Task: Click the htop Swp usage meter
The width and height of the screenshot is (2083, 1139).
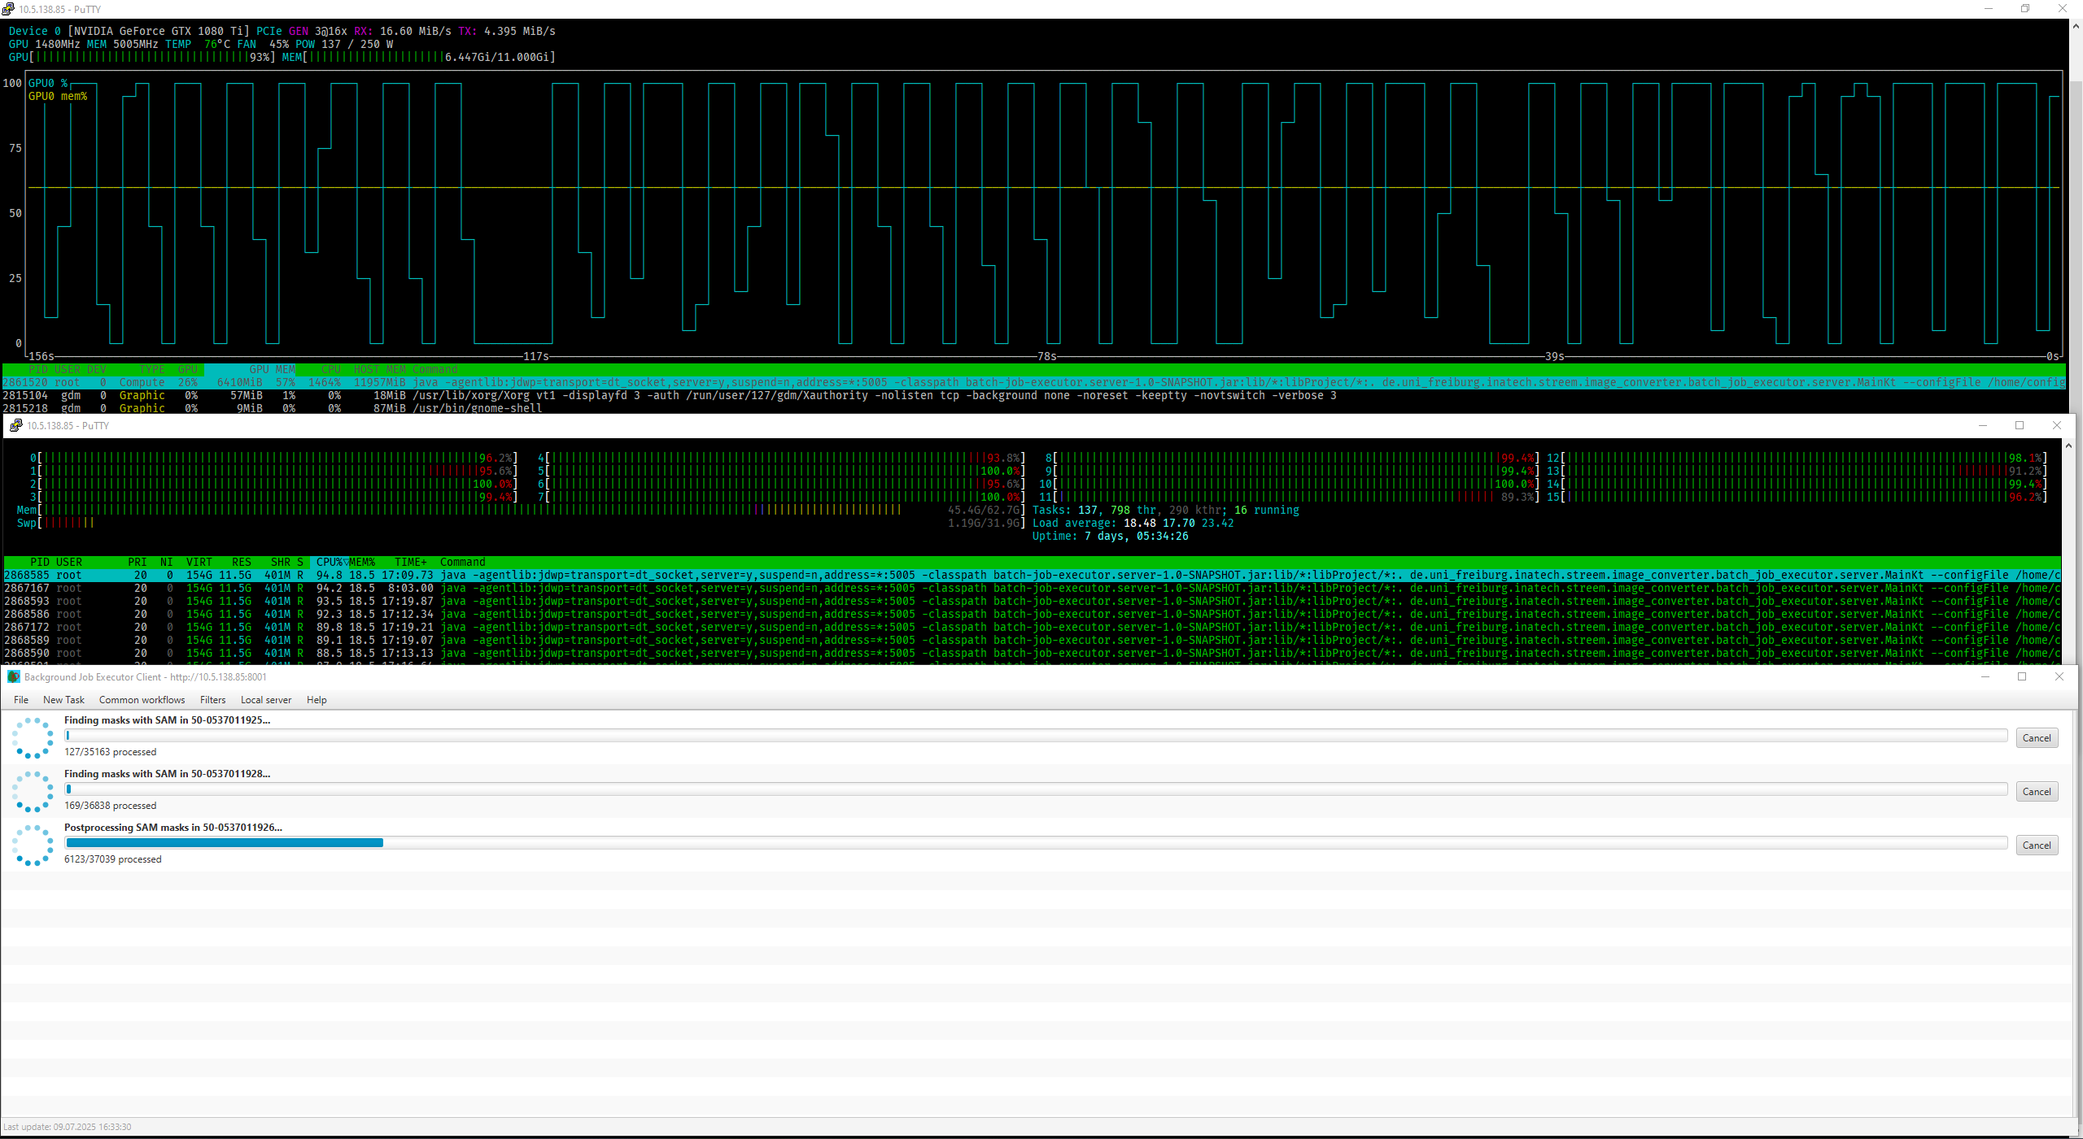Action: (521, 523)
